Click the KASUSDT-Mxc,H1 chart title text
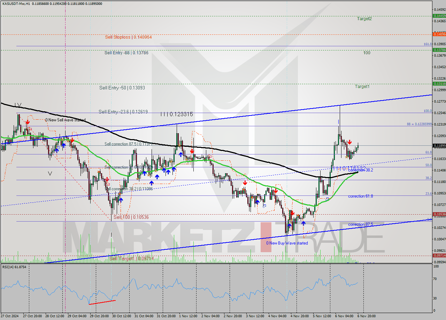This screenshot has height=320, width=446. [16, 3]
